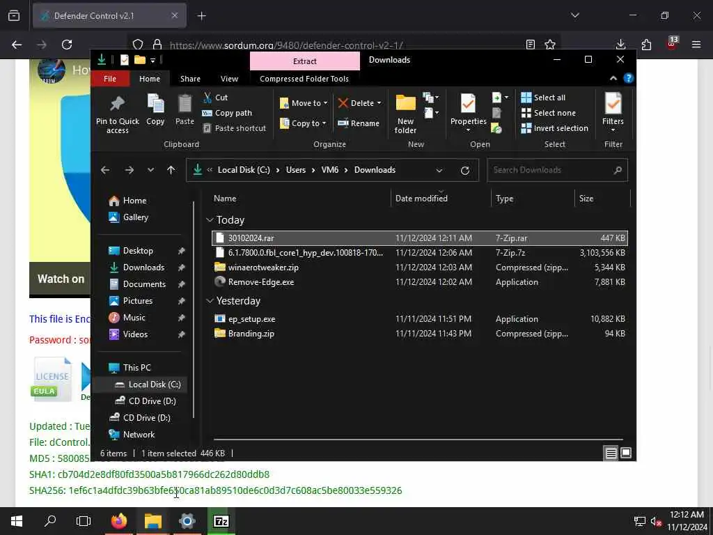Open the File ribbon tab
Screen dimensions: 713x535
click(110, 79)
